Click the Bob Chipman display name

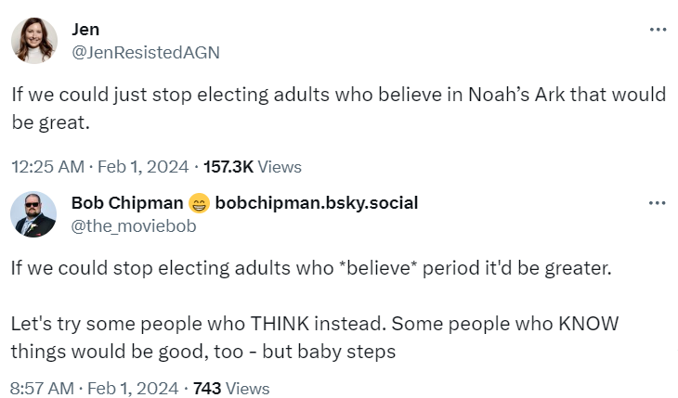pos(127,202)
